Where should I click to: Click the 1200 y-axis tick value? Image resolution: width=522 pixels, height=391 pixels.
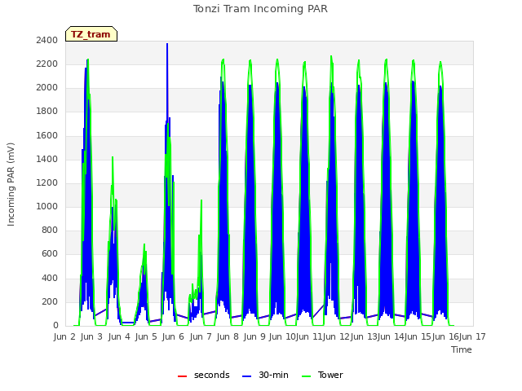pyautogui.click(x=47, y=182)
